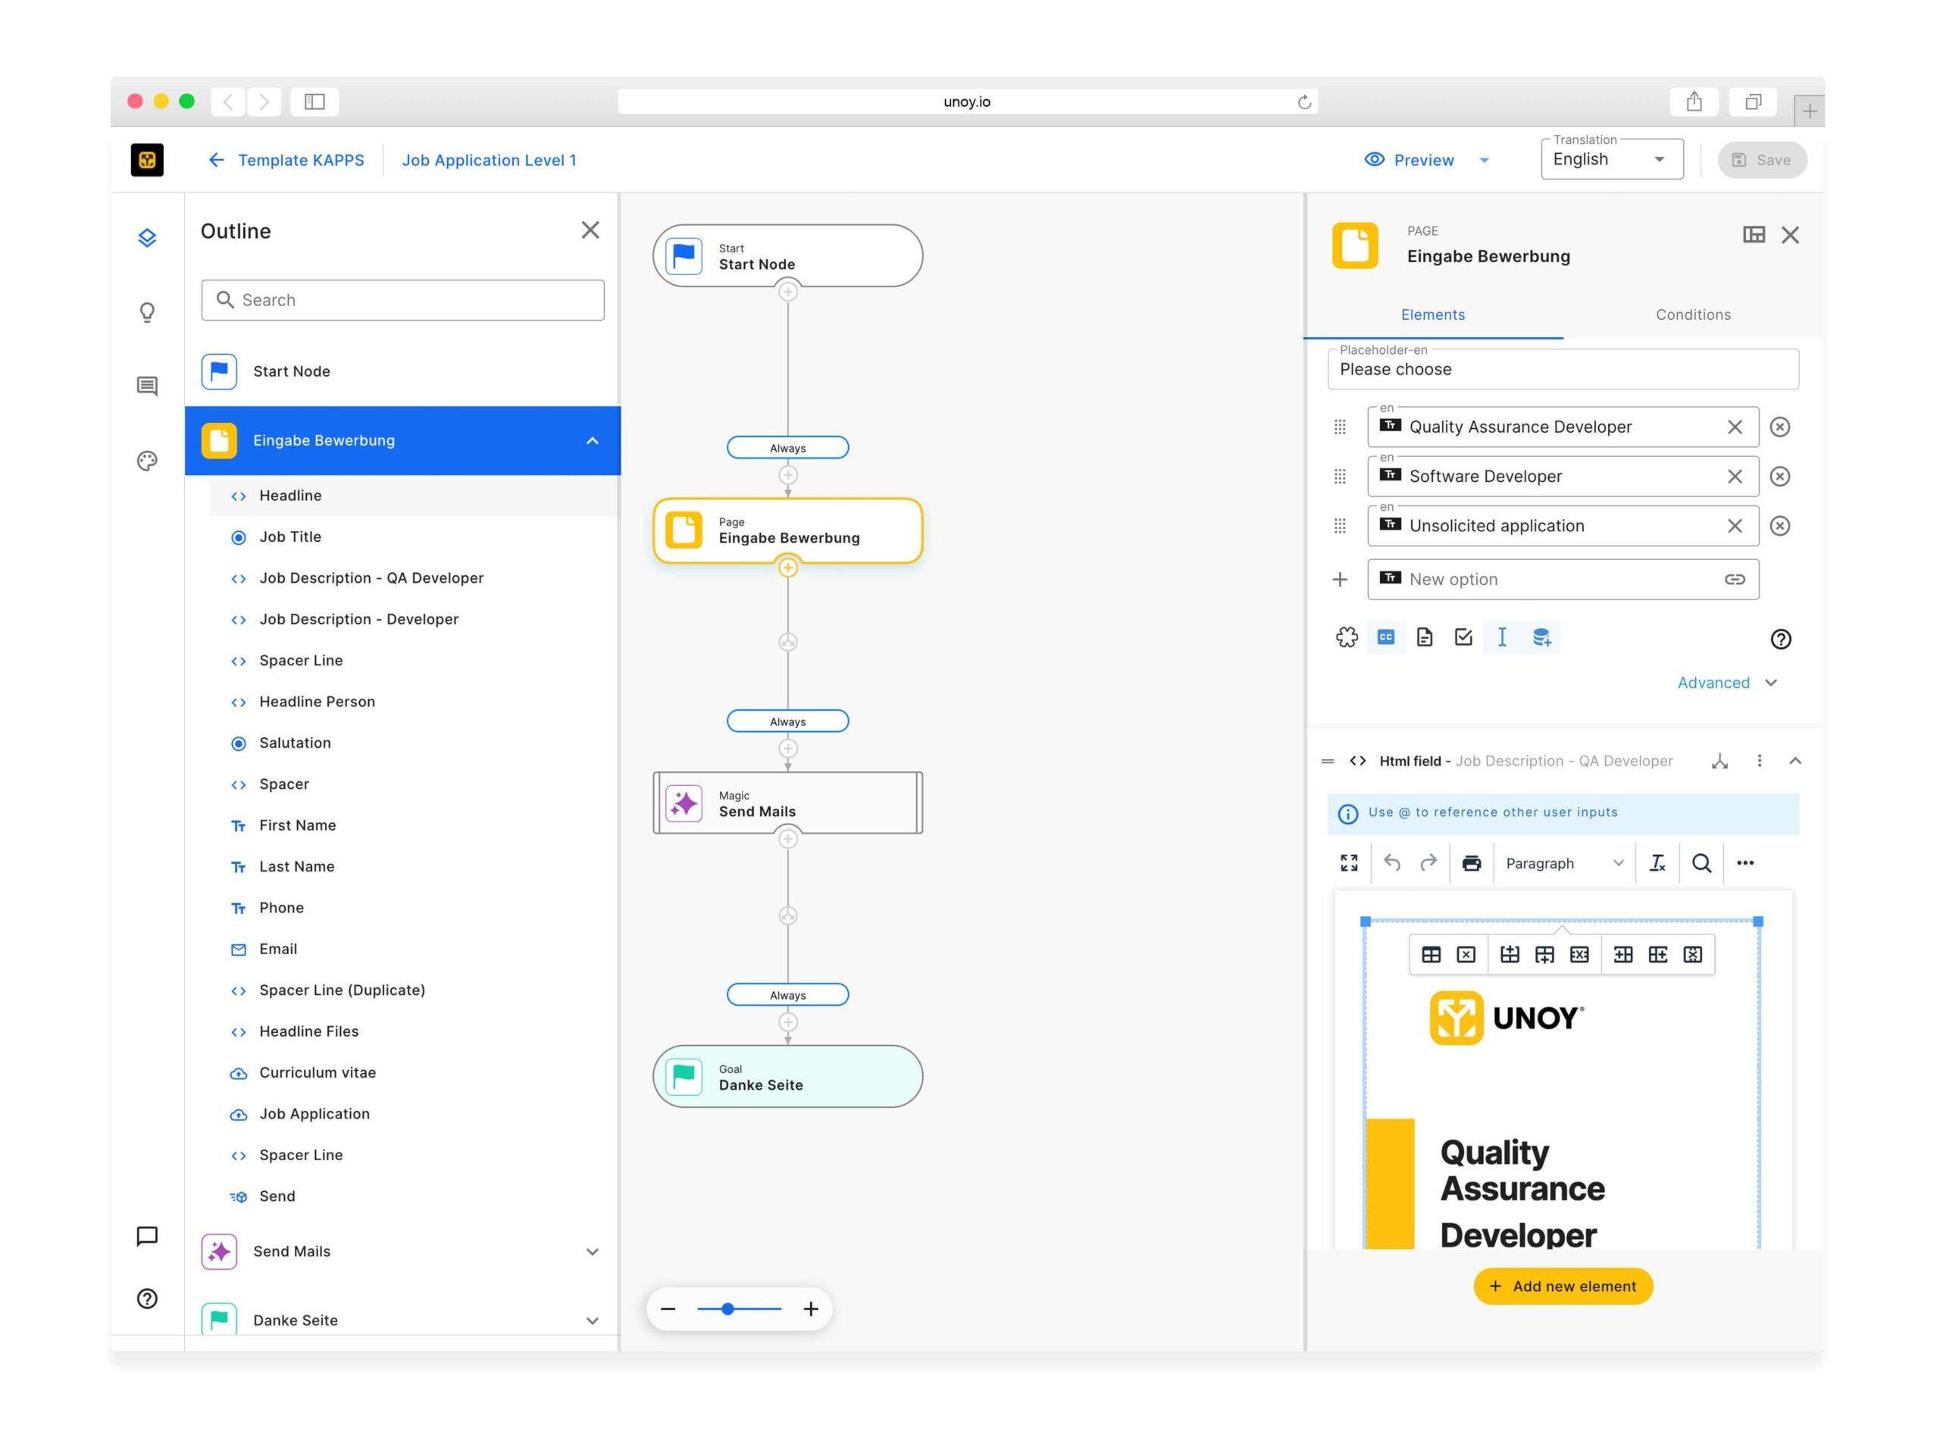The image size is (1940, 1455).
Task: Click the canvas zoom slider handle
Action: click(727, 1309)
